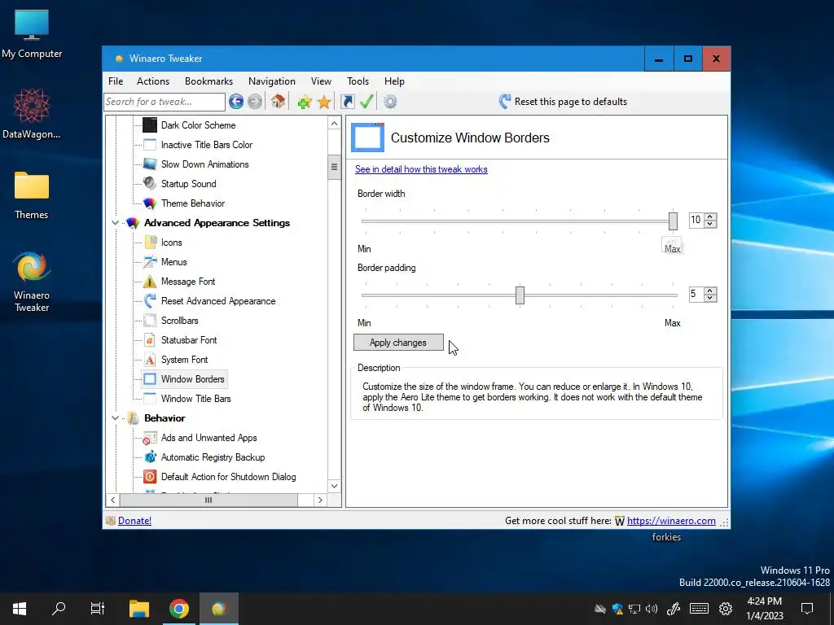Go to Home page via house icon

tap(278, 101)
